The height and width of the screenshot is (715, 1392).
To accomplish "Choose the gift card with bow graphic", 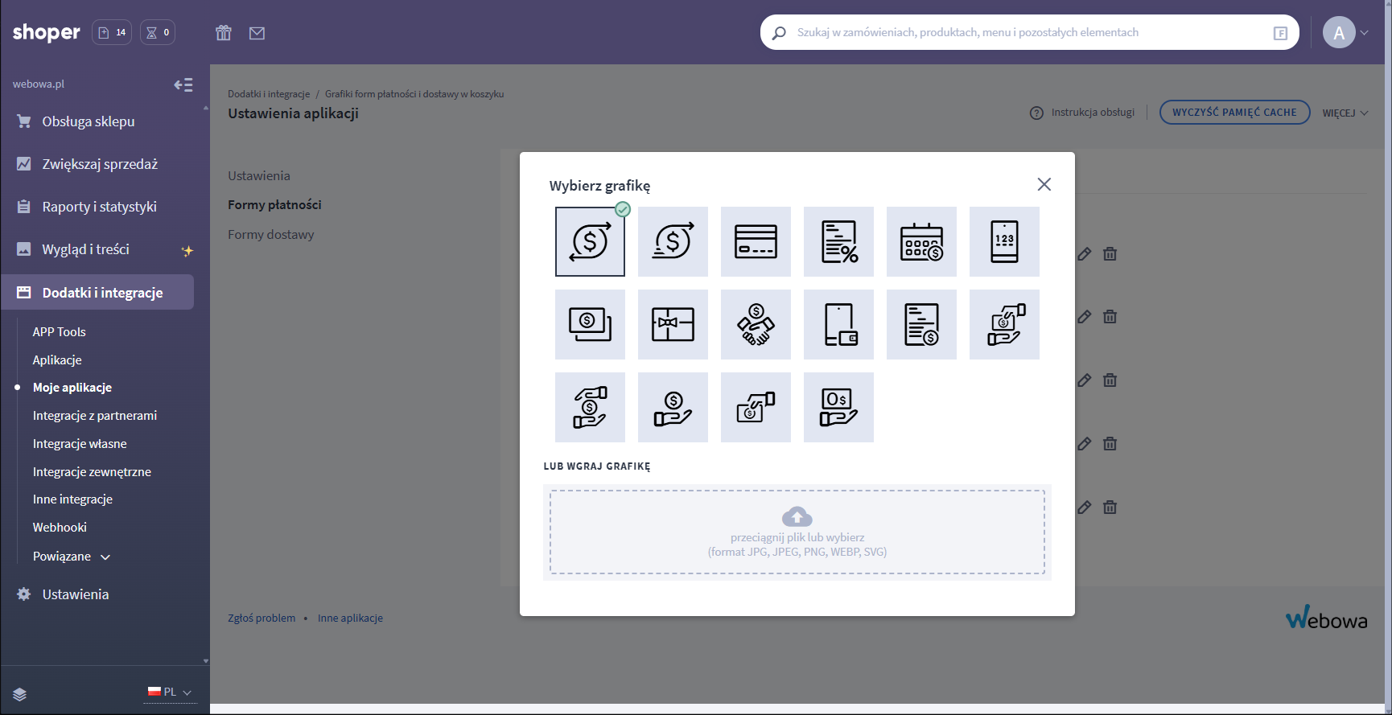I will [x=673, y=324].
